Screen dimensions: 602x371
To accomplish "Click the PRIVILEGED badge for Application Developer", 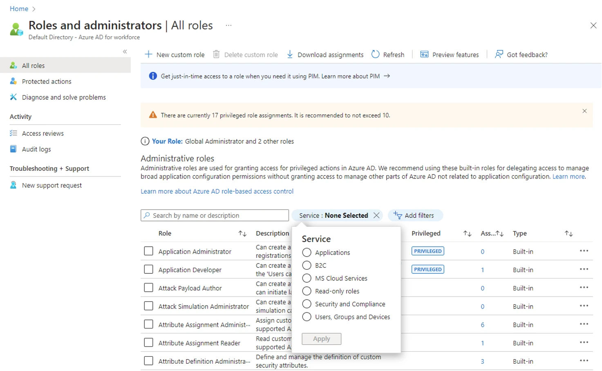I will pos(427,269).
